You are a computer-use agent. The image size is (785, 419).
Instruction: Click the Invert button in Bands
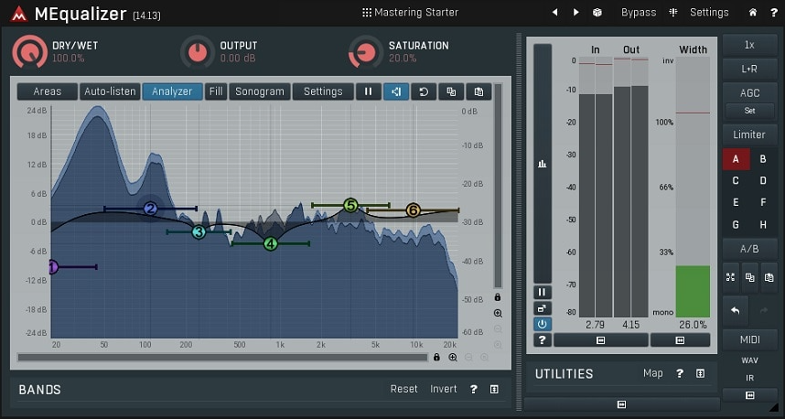(x=444, y=389)
